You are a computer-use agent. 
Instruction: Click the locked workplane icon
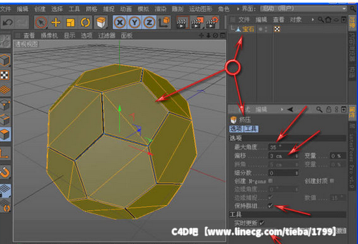[x=5, y=191]
